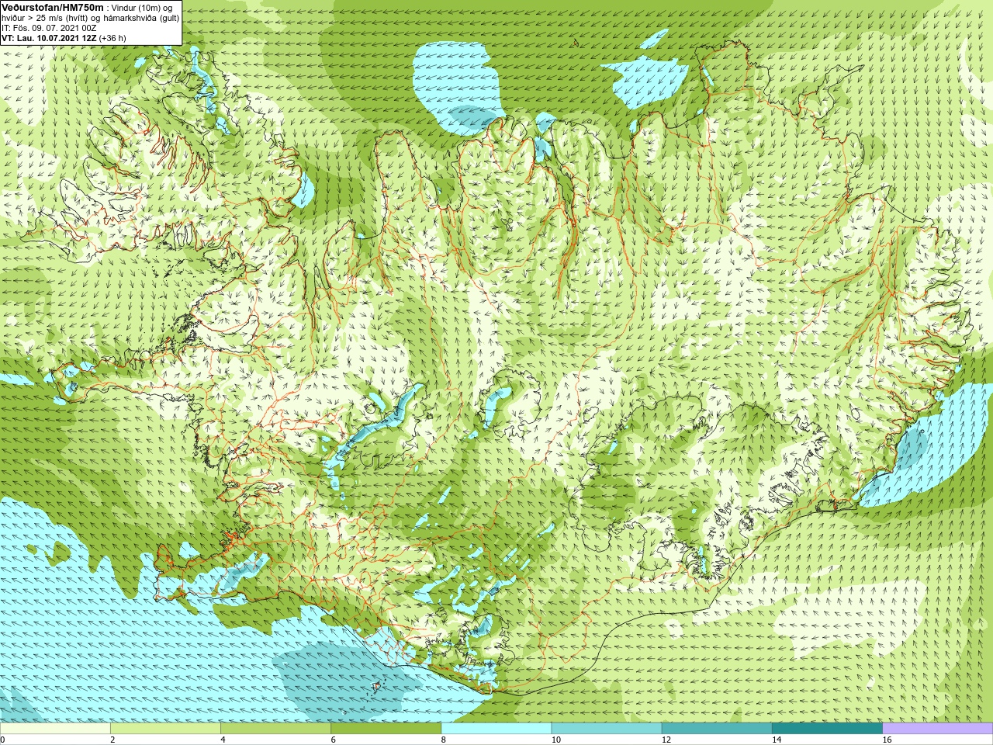Click the 'hviður > 25 m/s (hvítt)' line
The width and height of the screenshot is (993, 745).
[x=45, y=19]
